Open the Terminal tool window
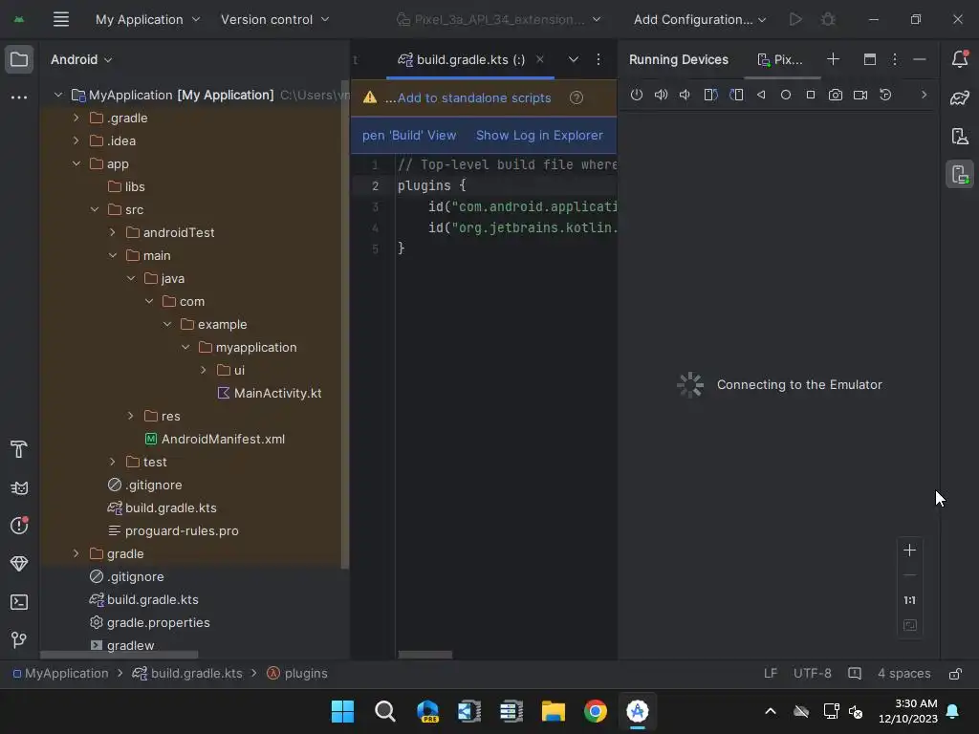 19,602
